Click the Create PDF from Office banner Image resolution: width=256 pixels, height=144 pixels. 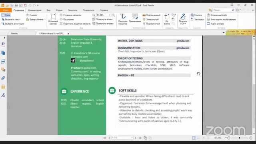(x=241, y=32)
